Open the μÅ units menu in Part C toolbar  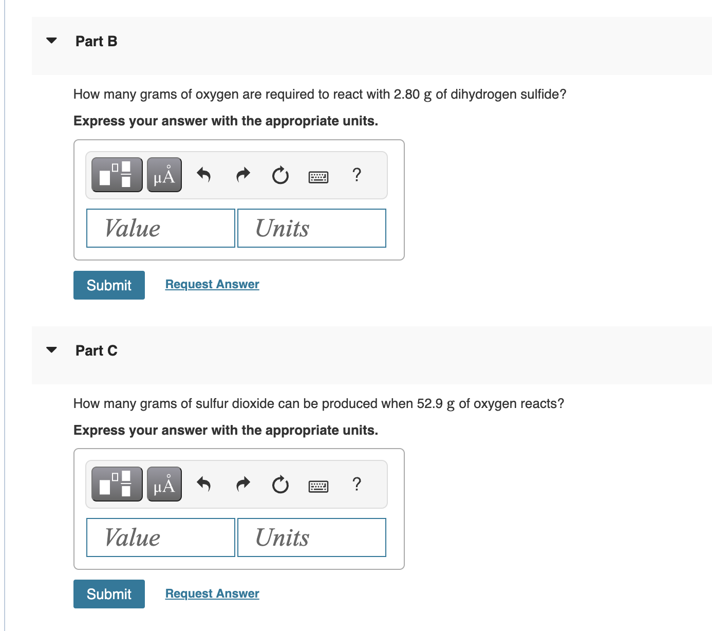pyautogui.click(x=164, y=484)
